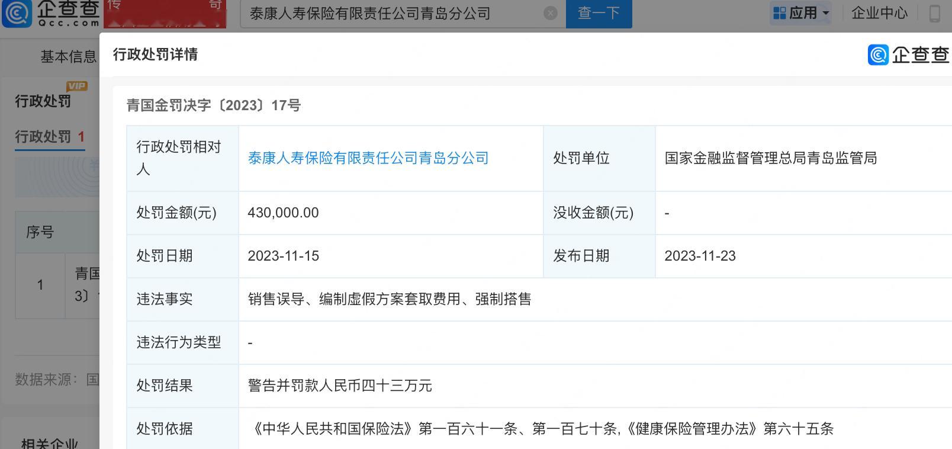Click the penalty amount 430,000.00
Image resolution: width=952 pixels, height=449 pixels.
click(x=283, y=213)
